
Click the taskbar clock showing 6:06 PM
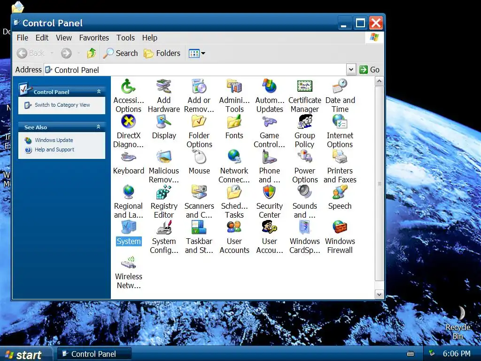click(x=457, y=354)
